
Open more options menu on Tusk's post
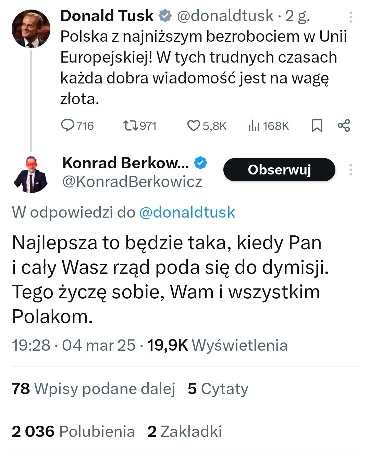pyautogui.click(x=350, y=17)
